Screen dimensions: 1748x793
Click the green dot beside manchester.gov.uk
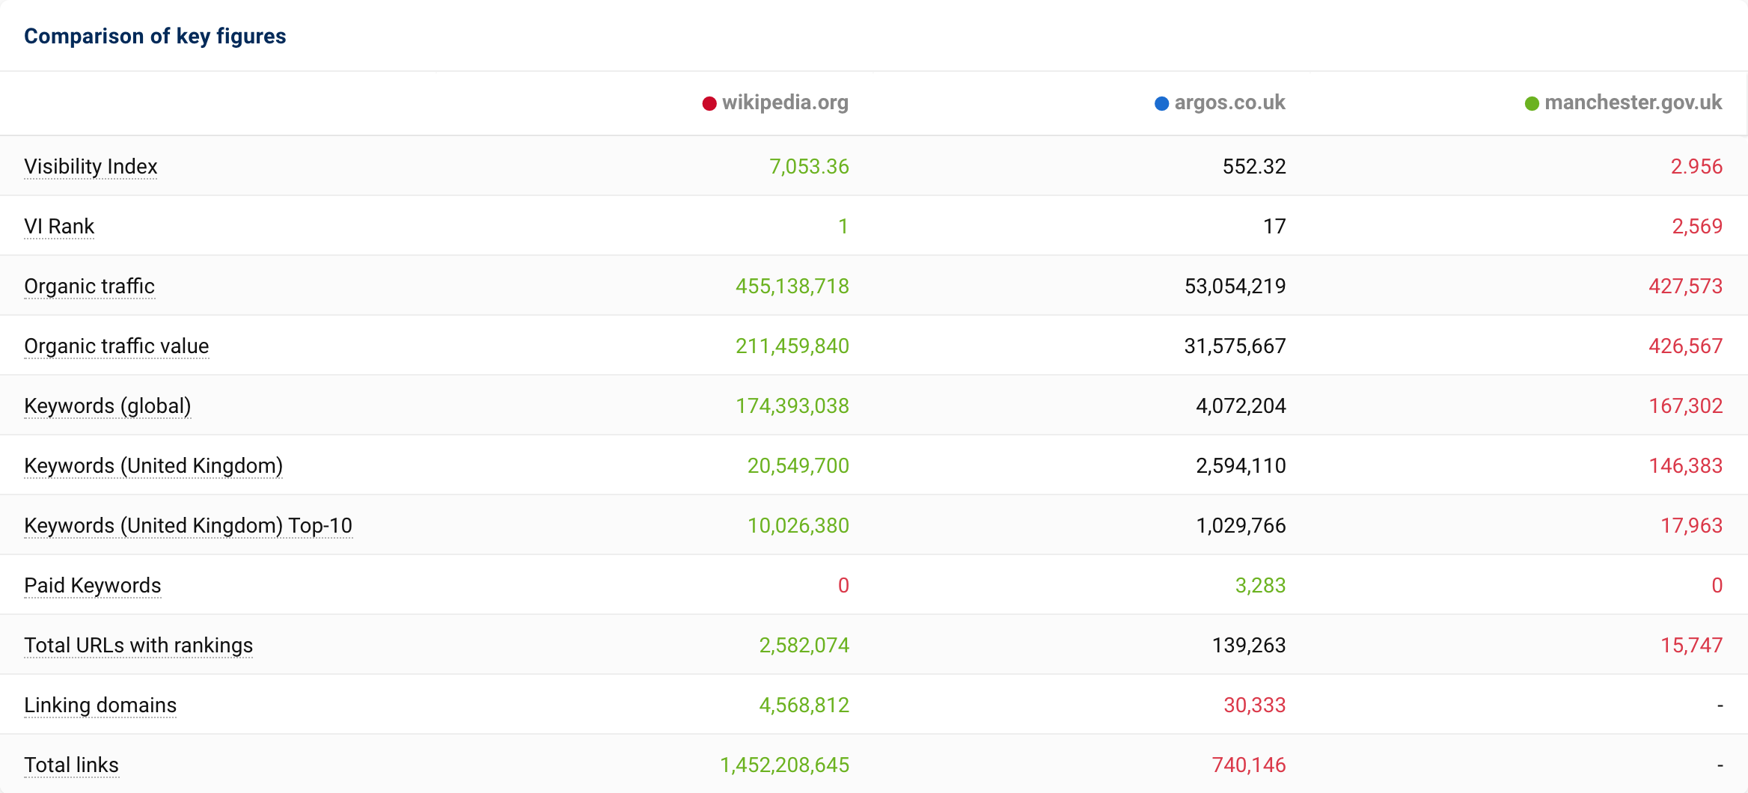[x=1532, y=103]
